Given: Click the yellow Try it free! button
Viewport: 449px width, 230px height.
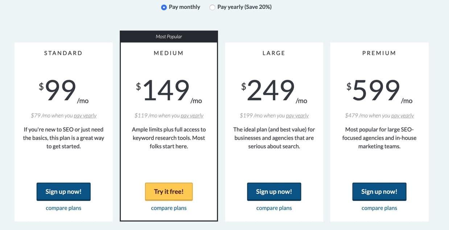Looking at the screenshot, I should pyautogui.click(x=169, y=192).
